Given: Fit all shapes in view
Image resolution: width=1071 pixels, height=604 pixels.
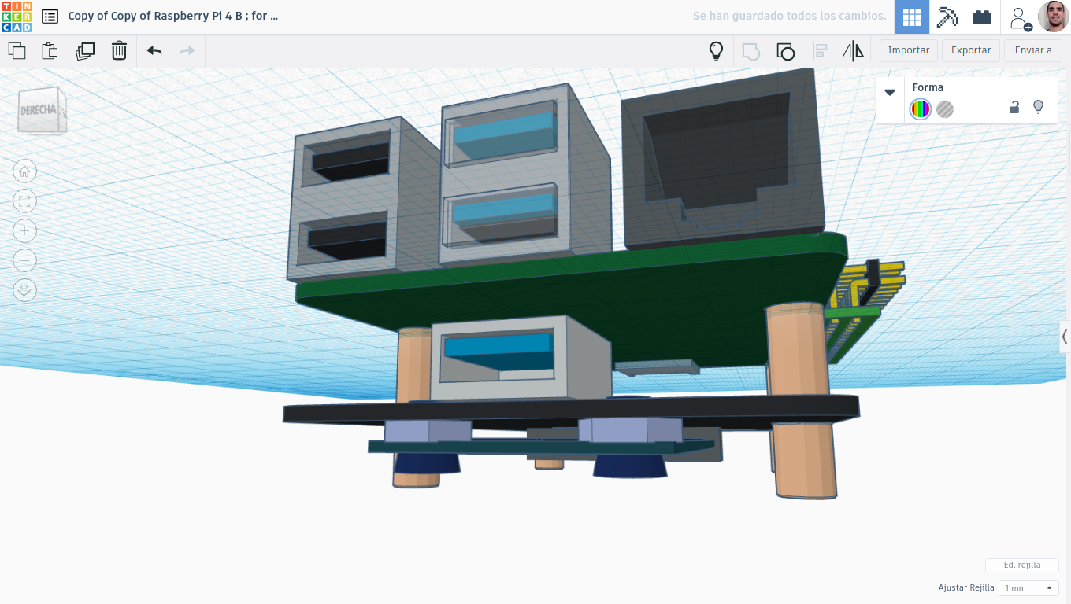Looking at the screenshot, I should click(24, 201).
